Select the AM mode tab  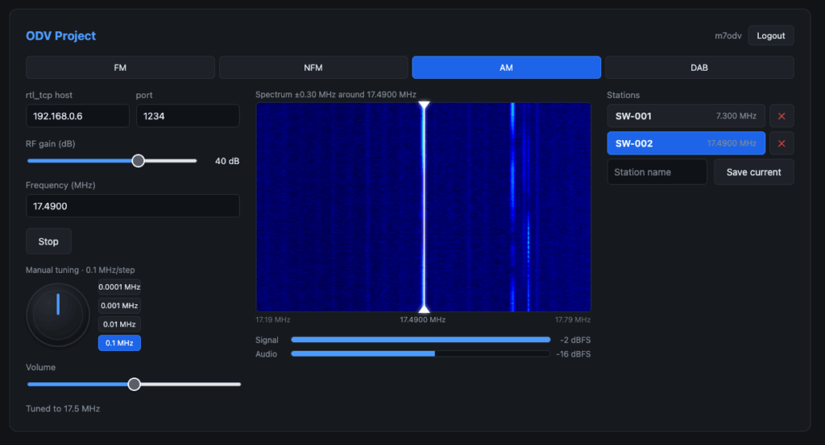(x=506, y=68)
